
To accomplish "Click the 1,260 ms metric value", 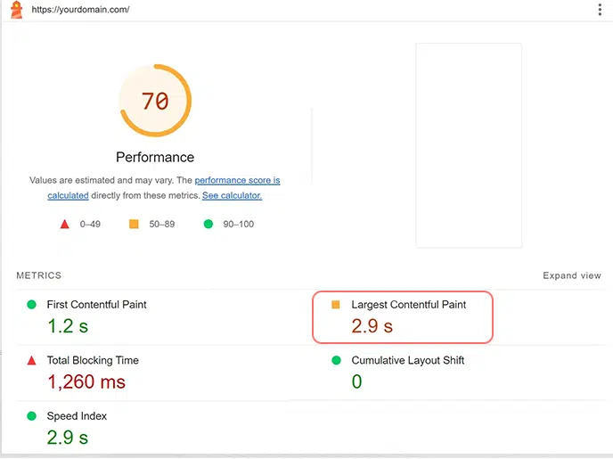I will point(86,381).
